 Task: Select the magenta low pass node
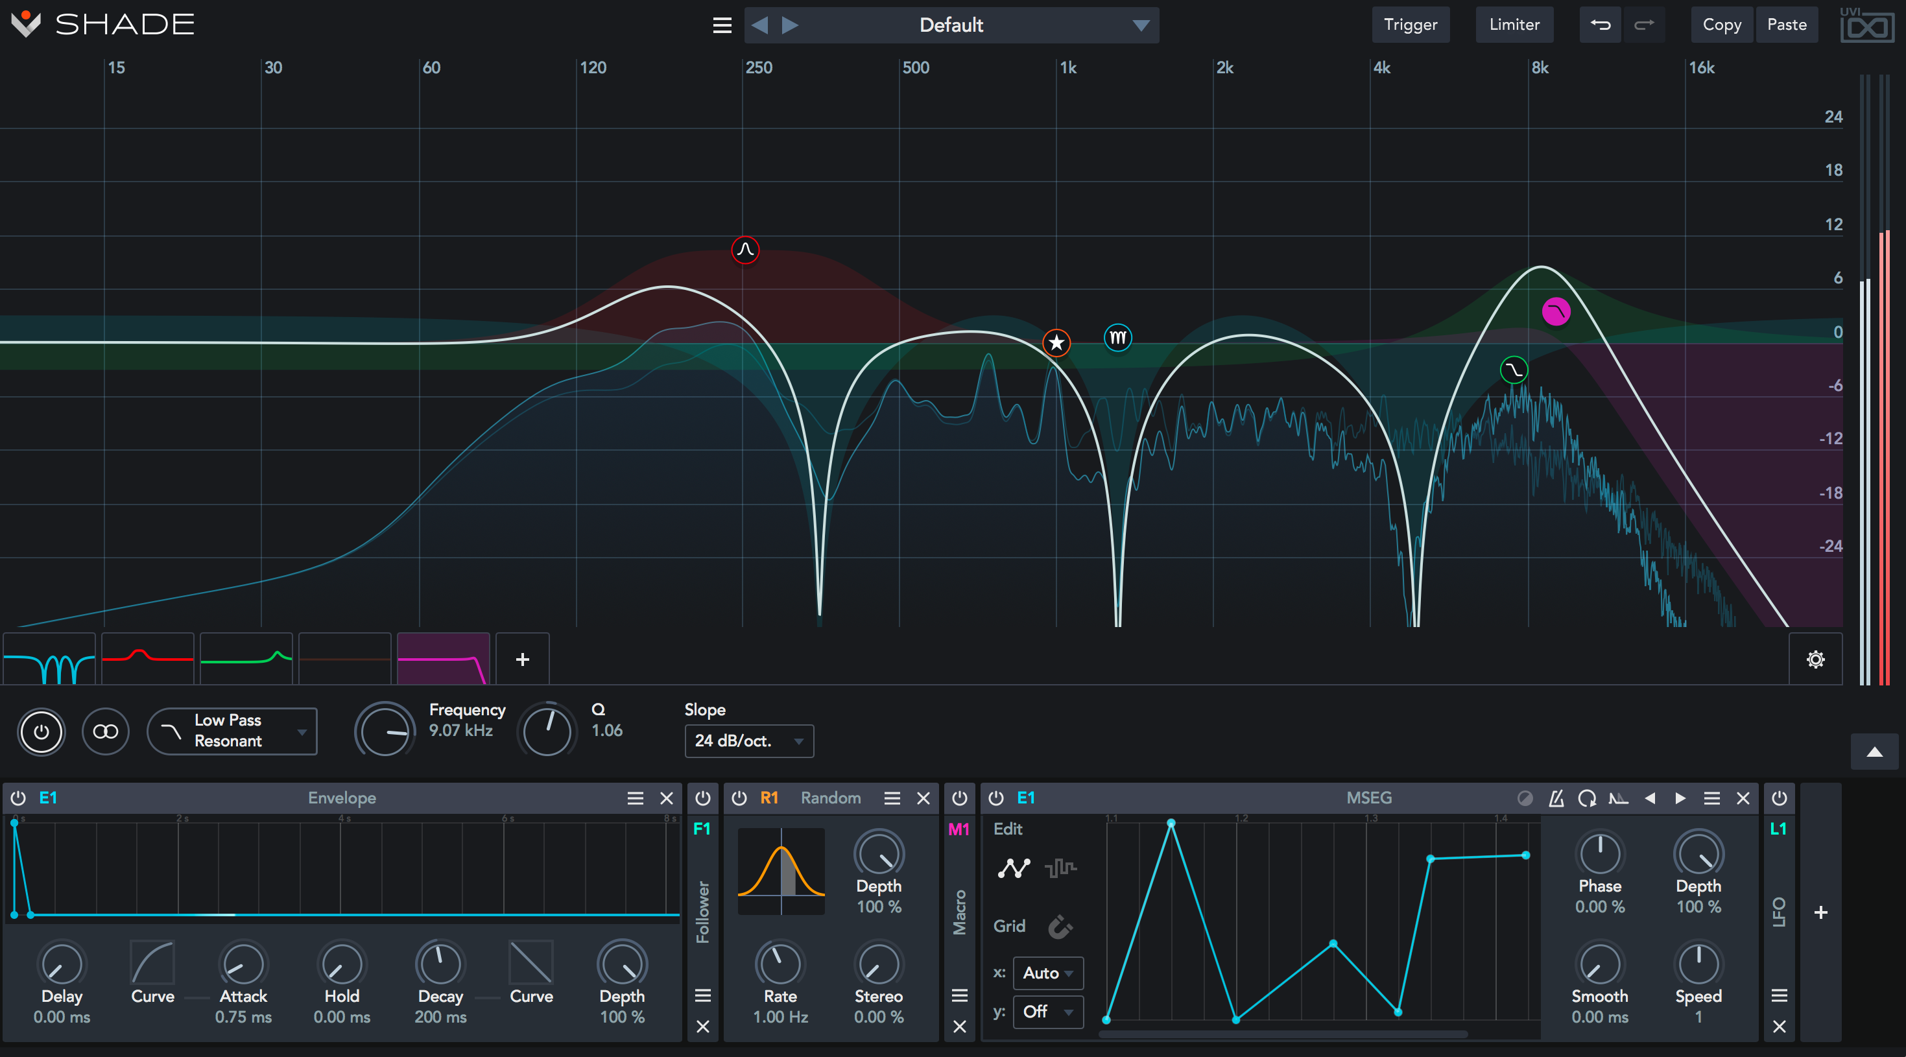pos(1556,311)
